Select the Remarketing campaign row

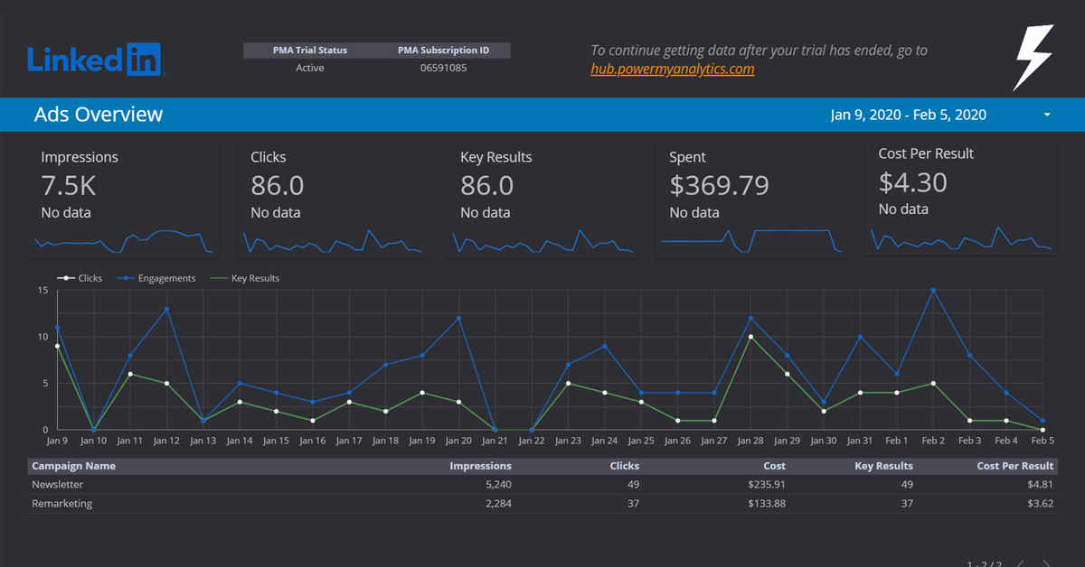62,504
